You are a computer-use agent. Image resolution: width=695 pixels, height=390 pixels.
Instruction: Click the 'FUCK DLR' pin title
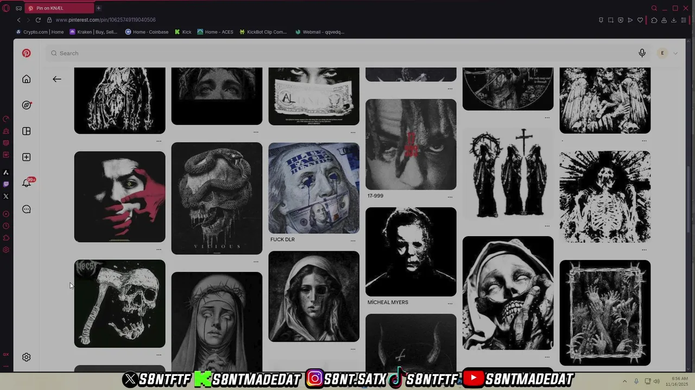pos(282,239)
